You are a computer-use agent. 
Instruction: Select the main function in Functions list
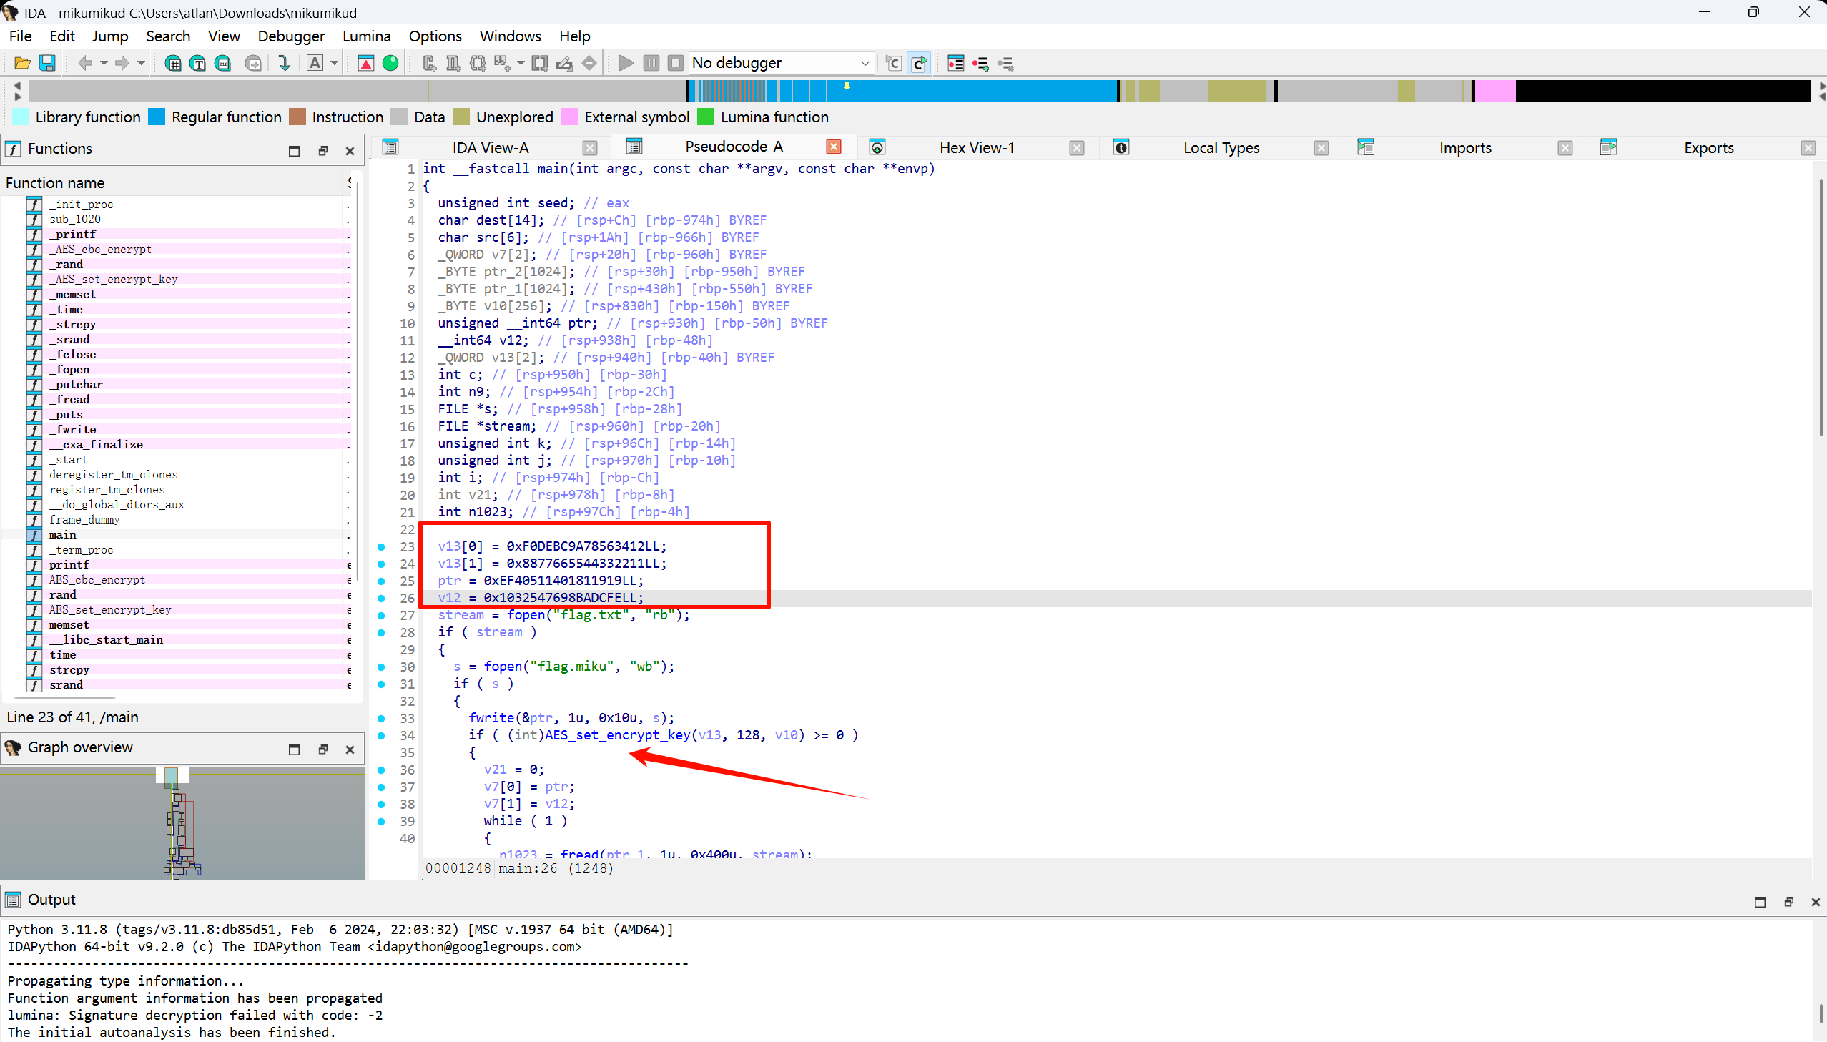[x=63, y=535]
